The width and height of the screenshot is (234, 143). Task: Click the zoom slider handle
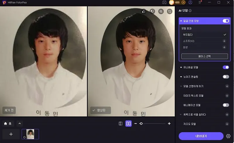click(141, 123)
